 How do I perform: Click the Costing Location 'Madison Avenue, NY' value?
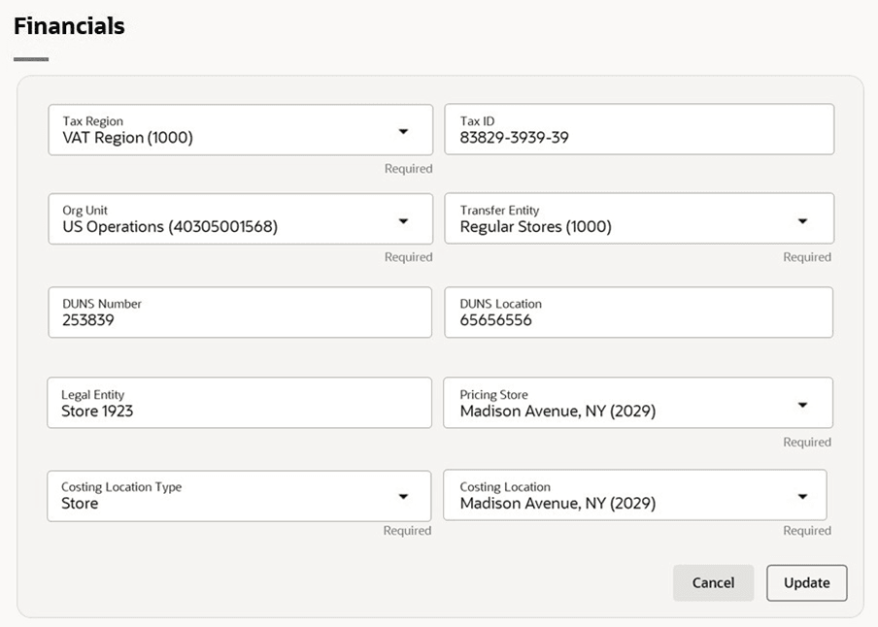[x=557, y=504]
